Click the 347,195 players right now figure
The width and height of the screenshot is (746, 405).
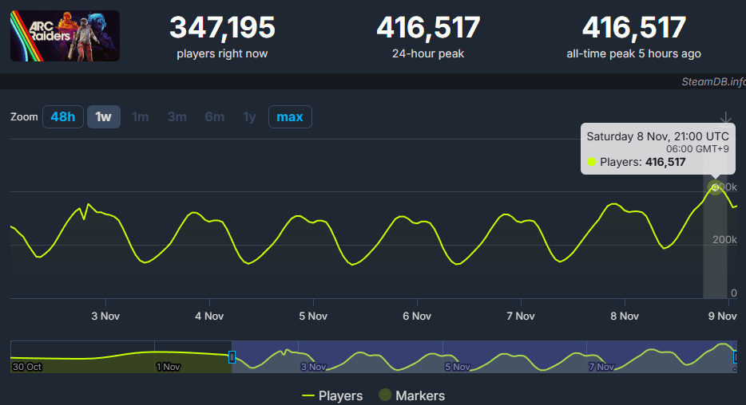pyautogui.click(x=222, y=28)
